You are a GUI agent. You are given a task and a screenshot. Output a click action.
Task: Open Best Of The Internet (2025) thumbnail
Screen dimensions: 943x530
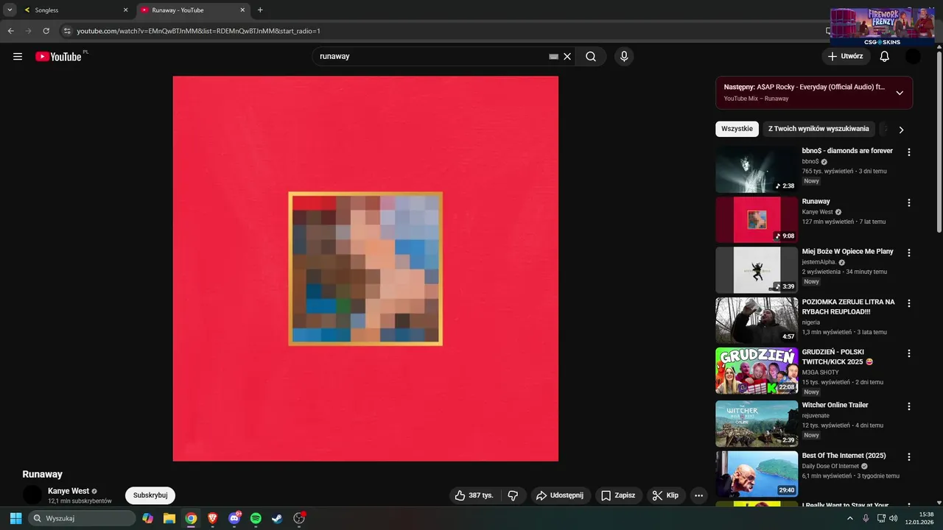[x=757, y=474]
